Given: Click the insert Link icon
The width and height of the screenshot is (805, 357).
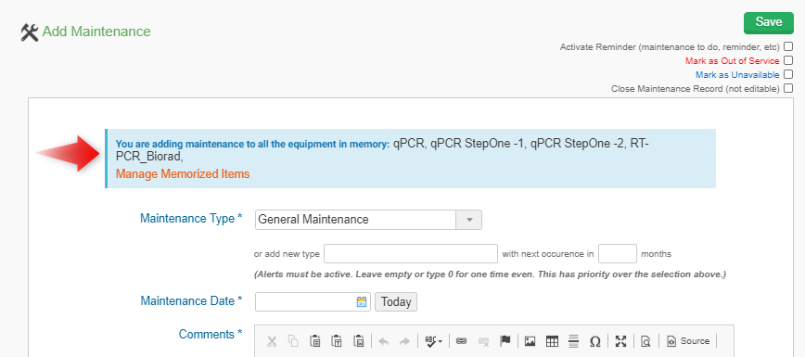Looking at the screenshot, I should (462, 340).
